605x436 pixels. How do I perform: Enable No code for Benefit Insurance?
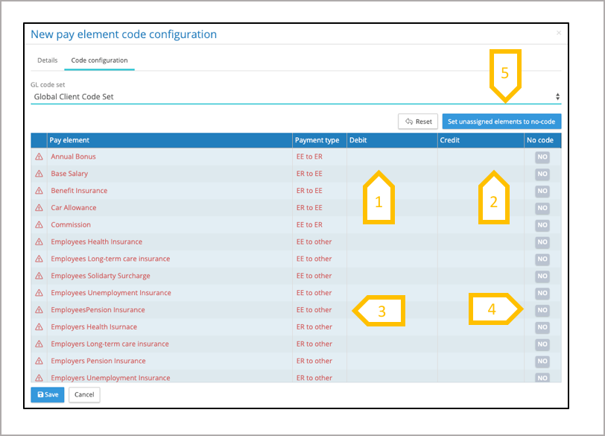[x=542, y=191]
